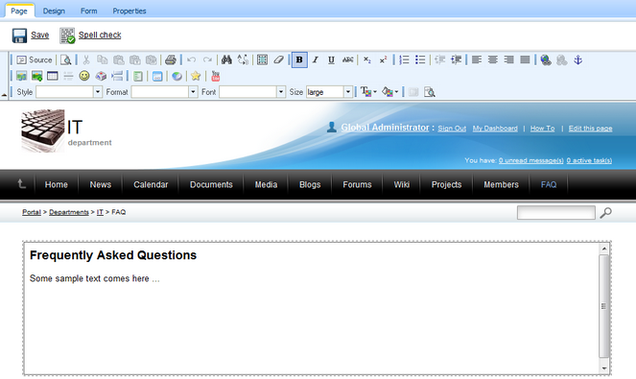The height and width of the screenshot is (379, 636).
Task: Click the Save disk icon
Action: [19, 36]
